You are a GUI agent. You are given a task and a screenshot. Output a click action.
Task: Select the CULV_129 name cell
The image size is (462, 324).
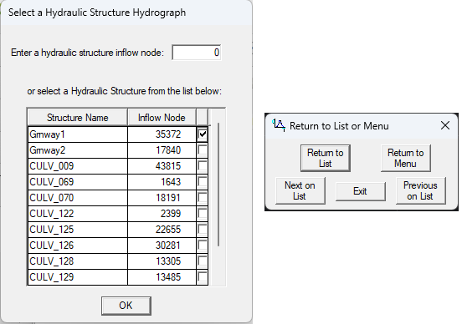[78, 277]
